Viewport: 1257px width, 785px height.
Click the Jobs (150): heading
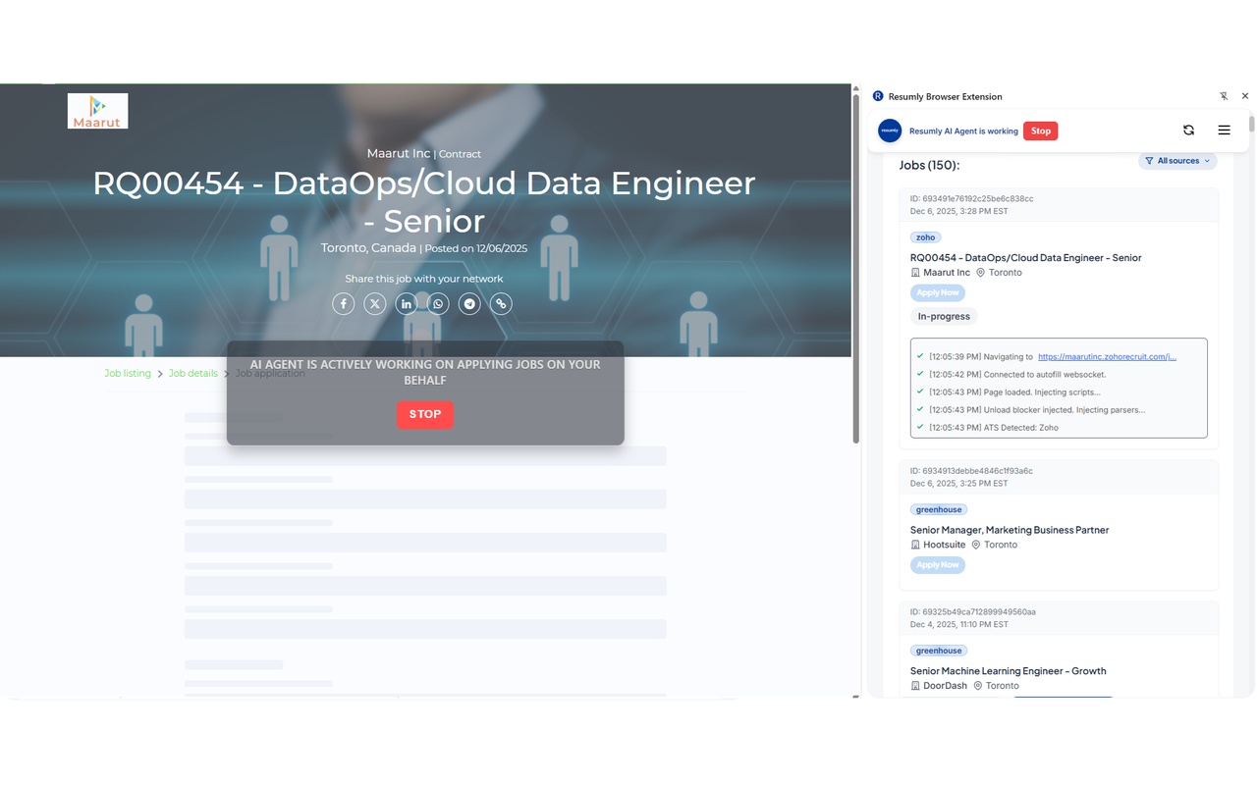pos(930,165)
